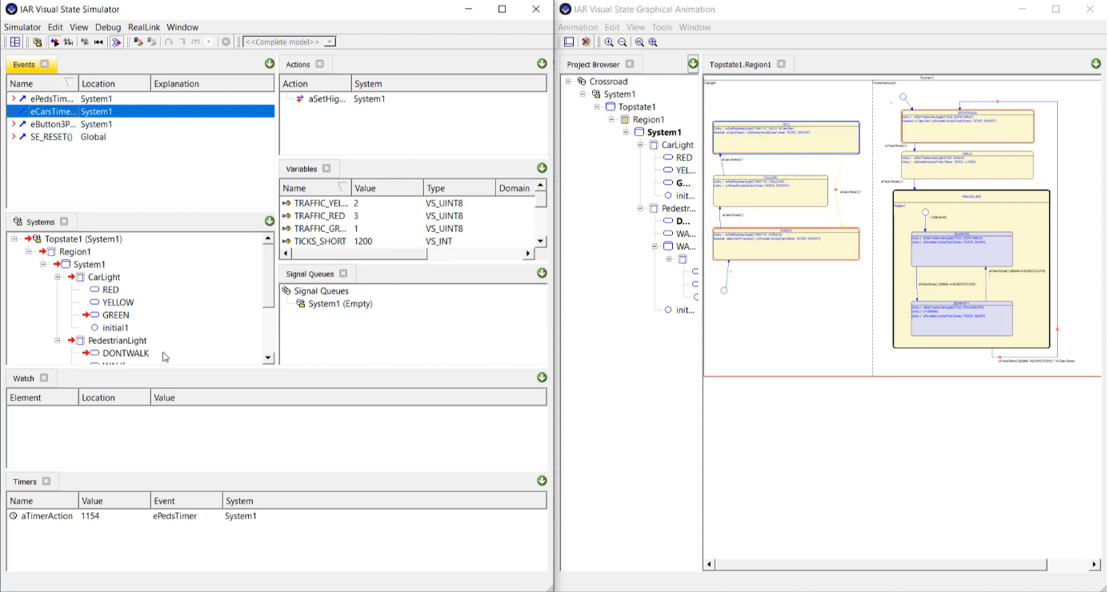Screen dimensions: 1109x592
Task: Close the Events tab with its X
Action: point(44,64)
